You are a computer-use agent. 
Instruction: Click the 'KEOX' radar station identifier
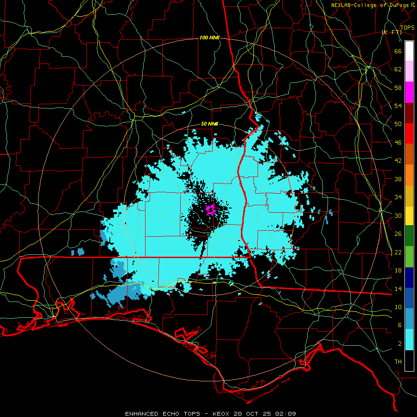coord(222,414)
